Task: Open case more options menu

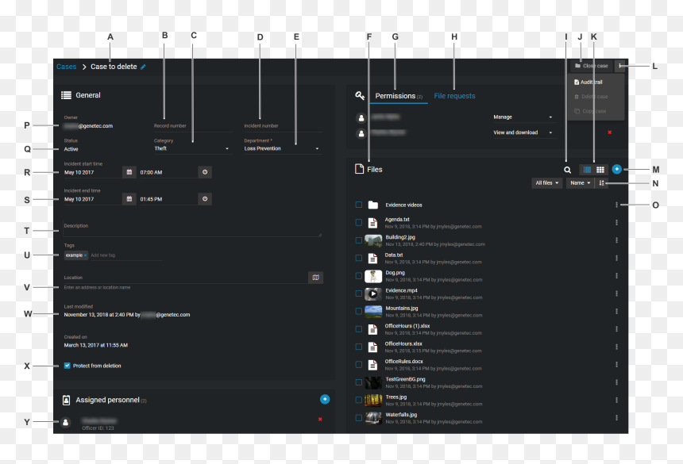Action: coord(620,66)
